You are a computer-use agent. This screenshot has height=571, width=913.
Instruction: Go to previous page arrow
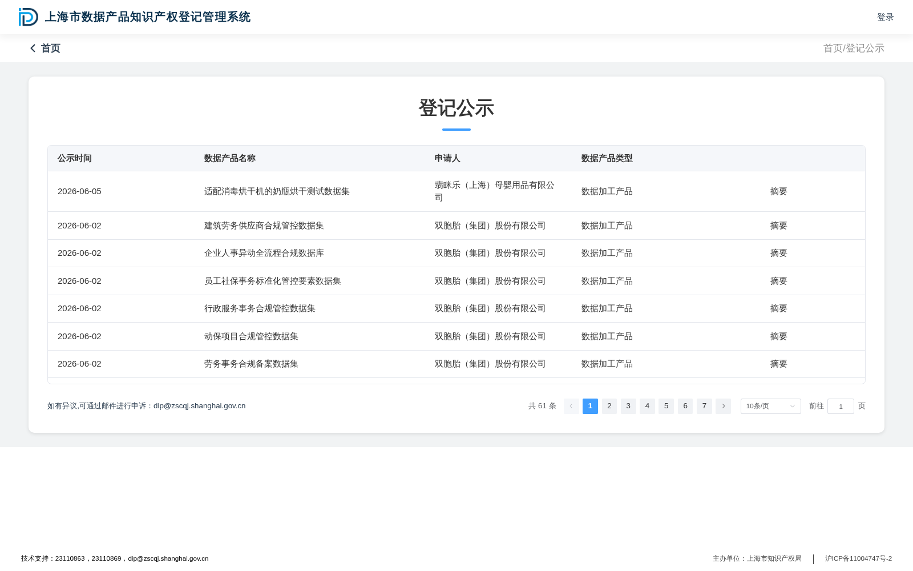(571, 406)
